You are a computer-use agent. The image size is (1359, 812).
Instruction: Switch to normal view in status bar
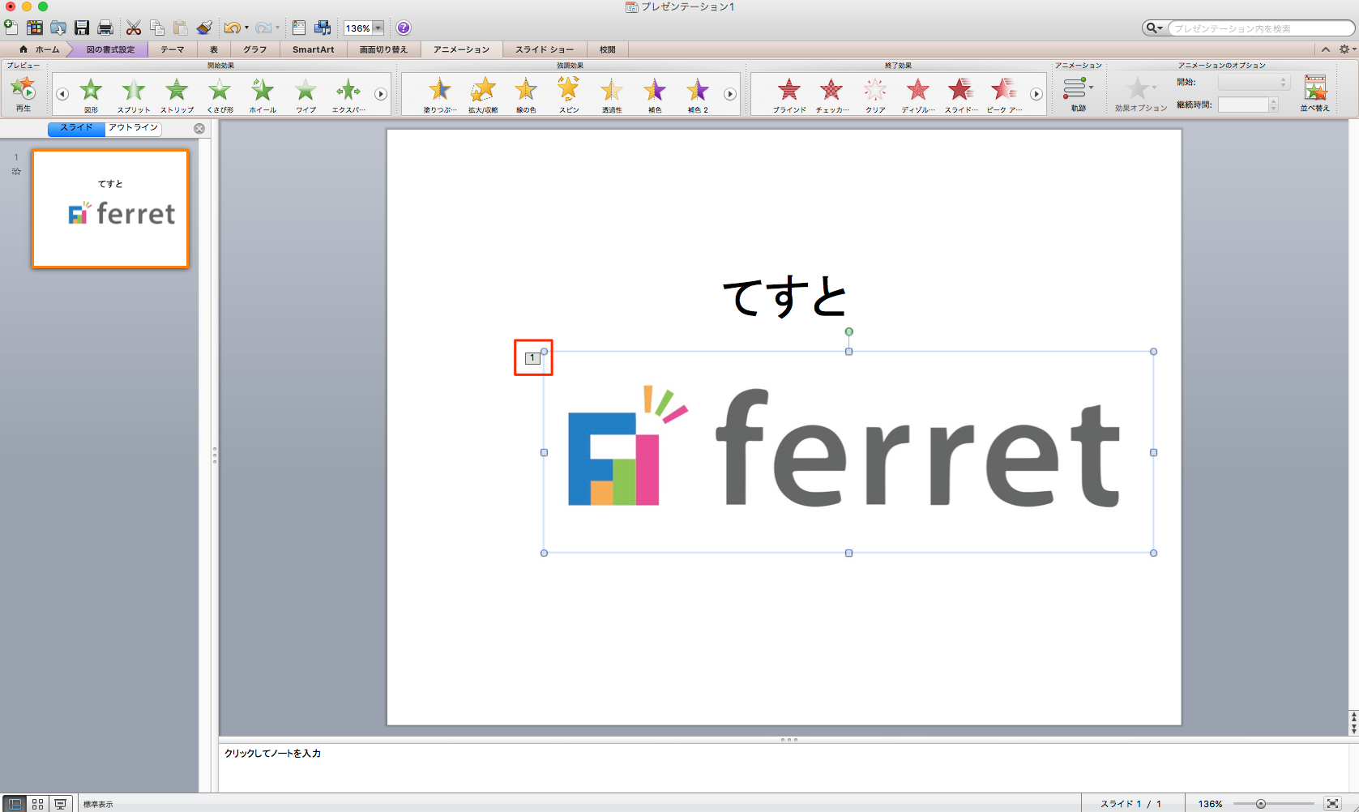[15, 804]
